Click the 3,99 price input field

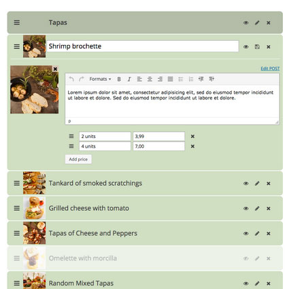pyautogui.click(x=159, y=136)
